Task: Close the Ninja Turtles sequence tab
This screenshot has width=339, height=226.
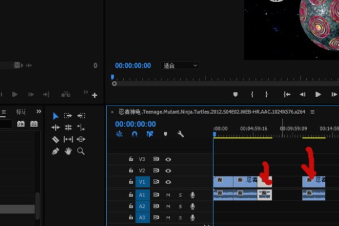Action: (x=112, y=112)
